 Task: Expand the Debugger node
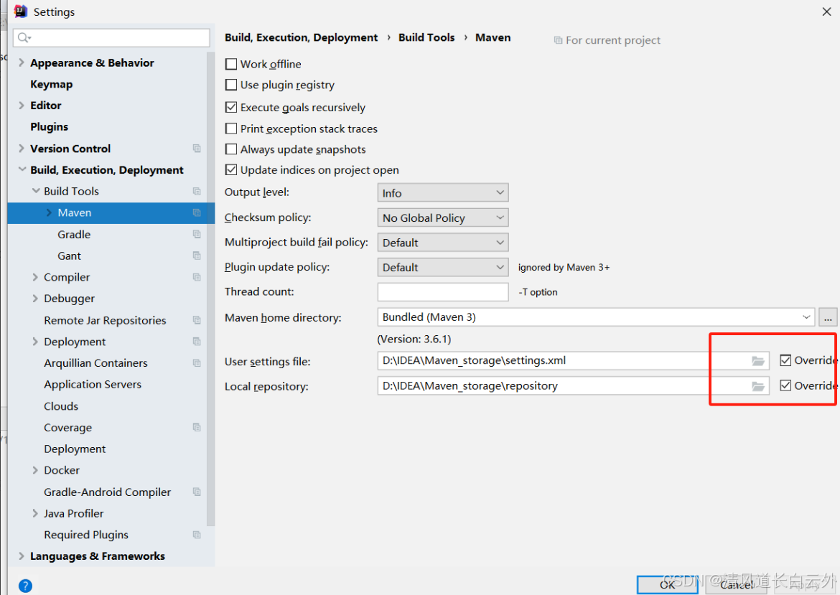(x=35, y=299)
